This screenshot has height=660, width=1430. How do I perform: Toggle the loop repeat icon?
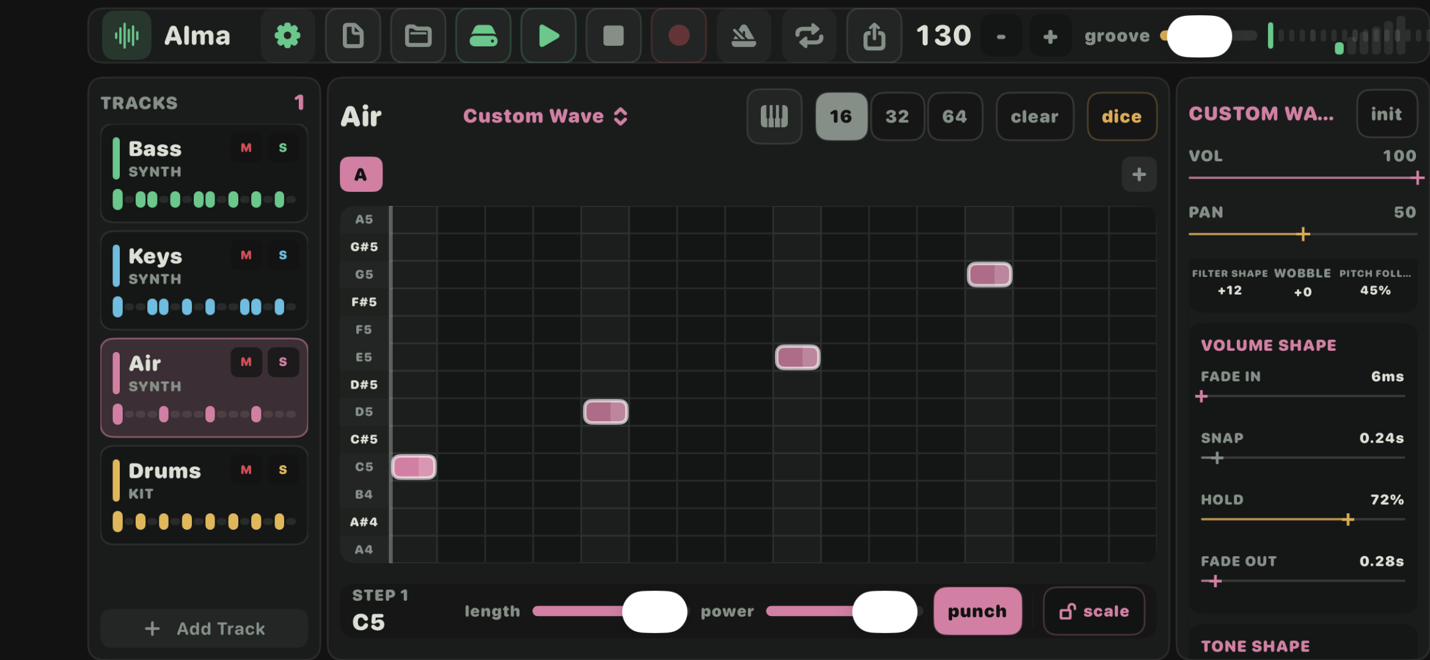[809, 35]
